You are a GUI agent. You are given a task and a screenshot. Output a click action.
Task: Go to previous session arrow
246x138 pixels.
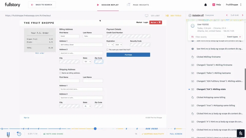(227, 15)
